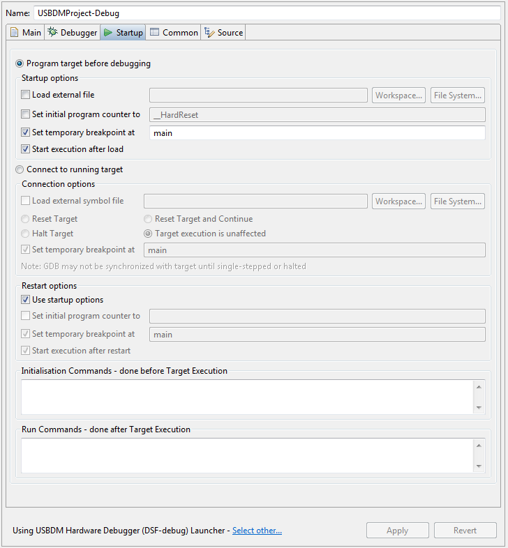Screen dimensions: 508x548
Task: Click the temporary breakpoint main text field
Action: [x=317, y=132]
